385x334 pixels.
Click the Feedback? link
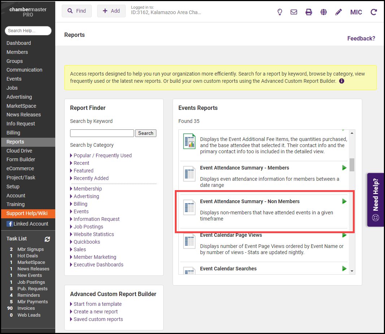coord(361,38)
